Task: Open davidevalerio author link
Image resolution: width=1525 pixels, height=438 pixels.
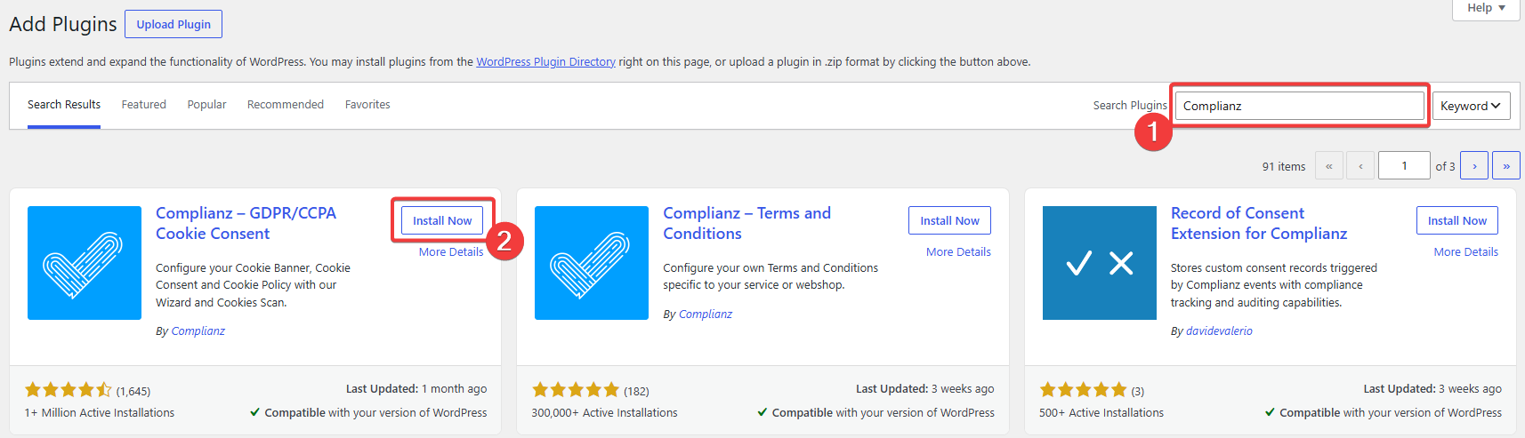Action: [x=1219, y=330]
